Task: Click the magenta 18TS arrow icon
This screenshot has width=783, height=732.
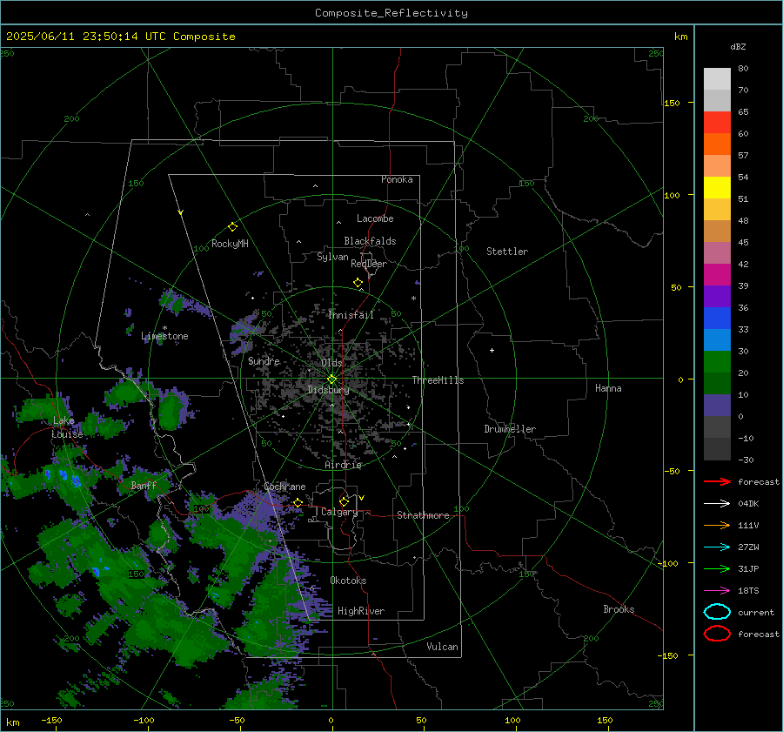Action: (x=717, y=591)
